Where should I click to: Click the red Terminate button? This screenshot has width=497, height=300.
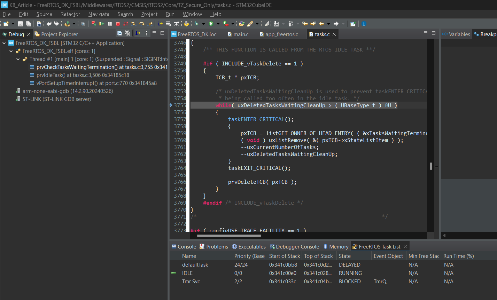point(118,24)
